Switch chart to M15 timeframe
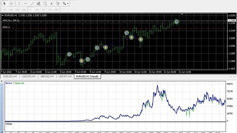 tap(17, 10)
